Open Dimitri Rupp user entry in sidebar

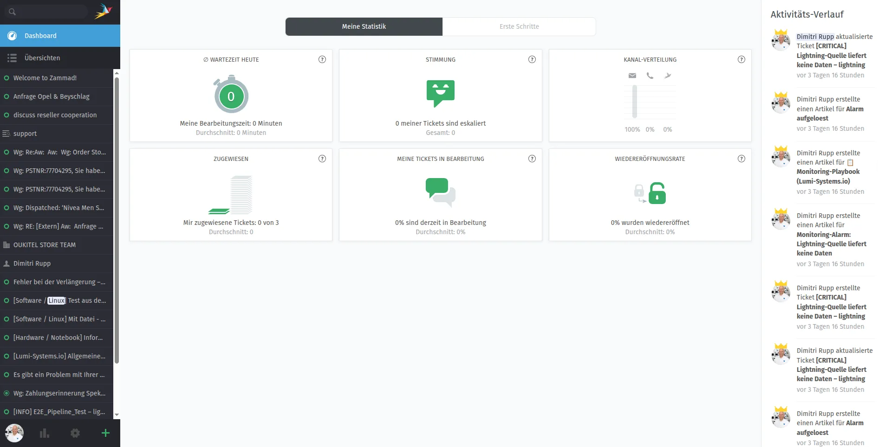pos(57,263)
